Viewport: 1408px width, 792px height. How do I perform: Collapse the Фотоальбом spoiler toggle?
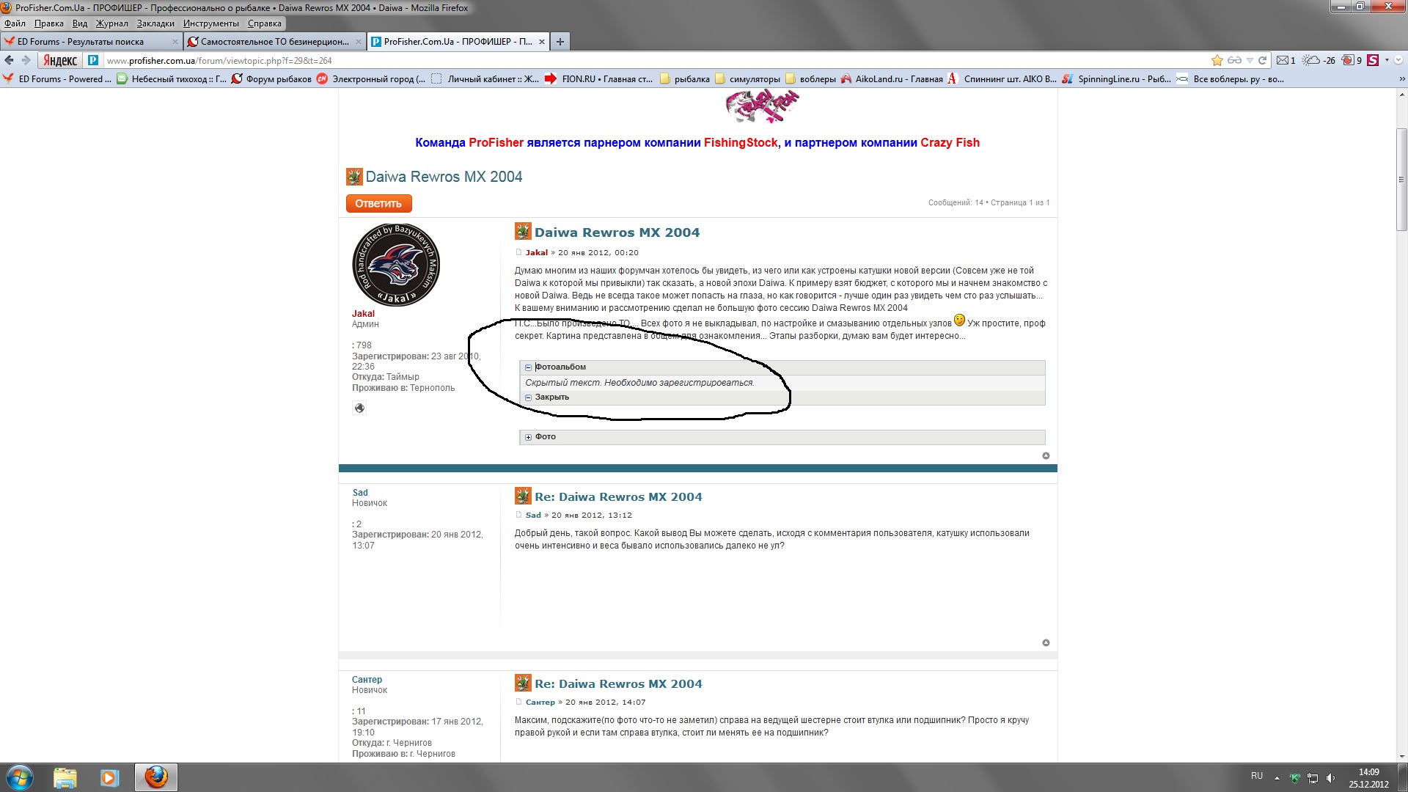(528, 367)
